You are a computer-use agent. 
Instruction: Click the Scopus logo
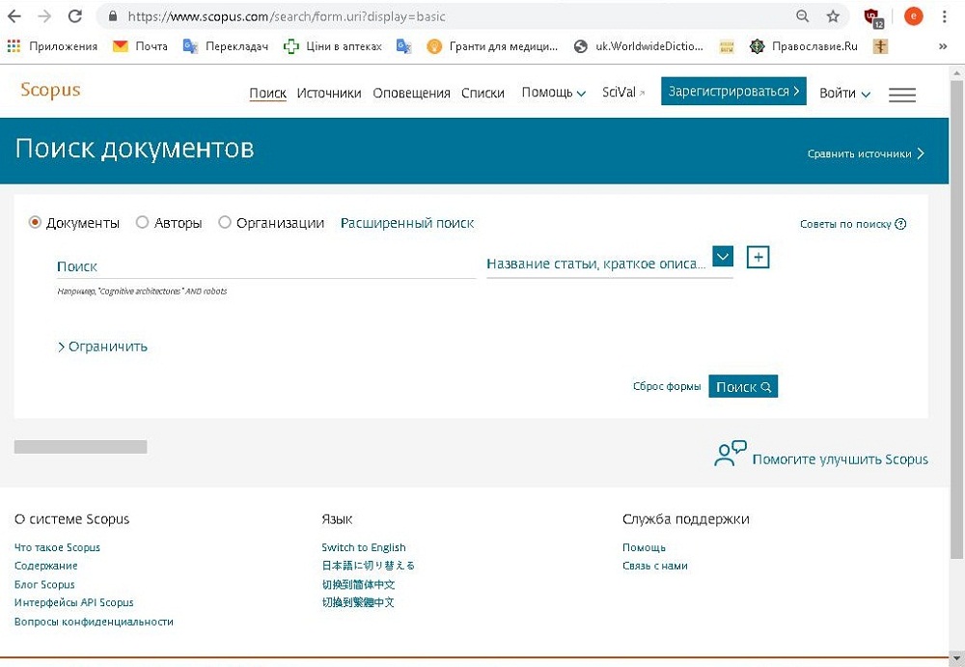[50, 90]
